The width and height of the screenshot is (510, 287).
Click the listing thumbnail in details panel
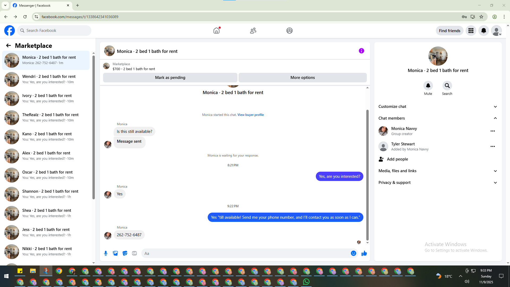pyautogui.click(x=438, y=56)
